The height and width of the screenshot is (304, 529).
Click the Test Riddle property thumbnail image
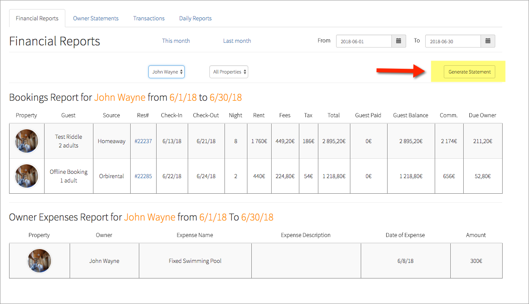click(x=26, y=141)
